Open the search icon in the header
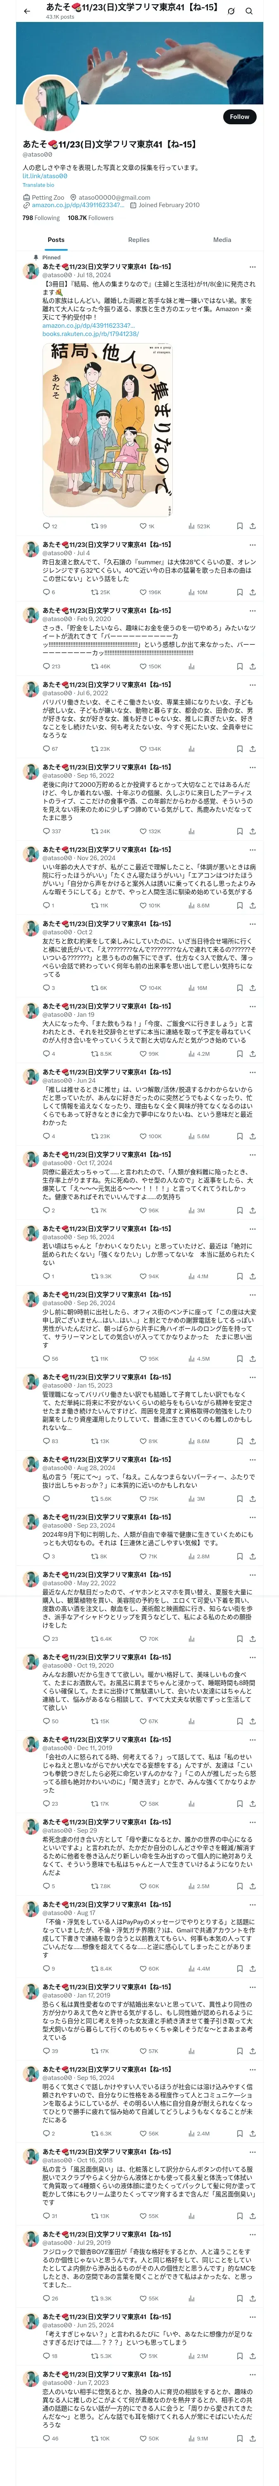Image resolution: width=279 pixels, height=2486 pixels. pyautogui.click(x=248, y=11)
